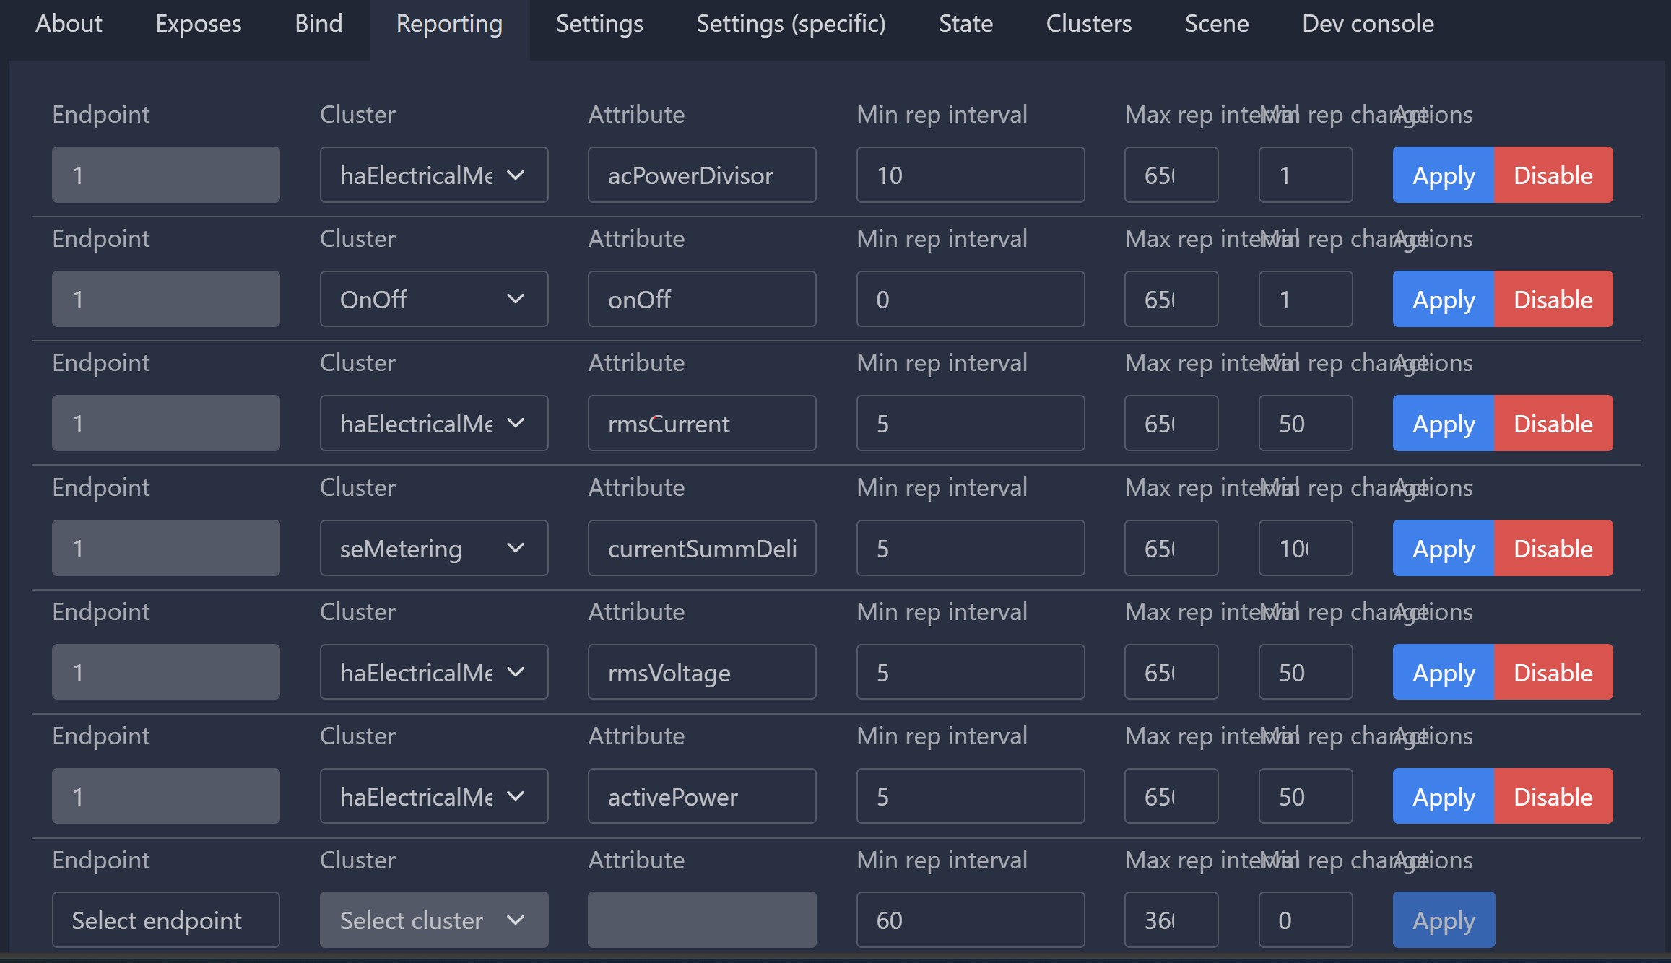Apply the rmsCurrent reporting settings
The height and width of the screenshot is (963, 1671).
point(1442,423)
